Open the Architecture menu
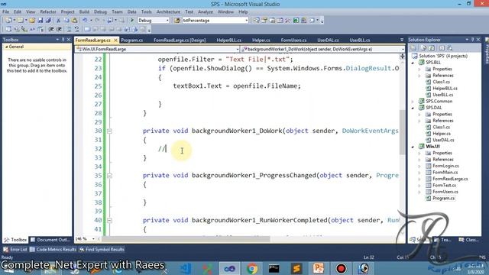 click(x=168, y=12)
